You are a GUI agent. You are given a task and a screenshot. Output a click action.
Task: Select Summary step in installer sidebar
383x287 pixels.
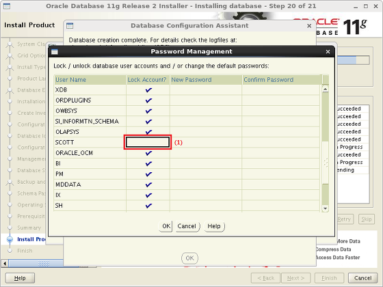click(29, 228)
